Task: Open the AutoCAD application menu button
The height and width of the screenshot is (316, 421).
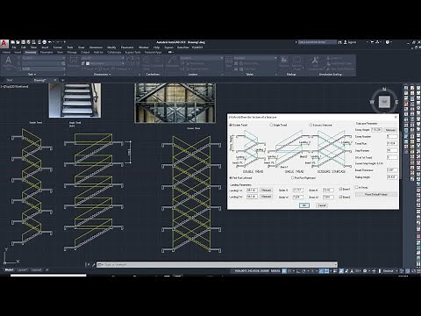Action: [4, 44]
